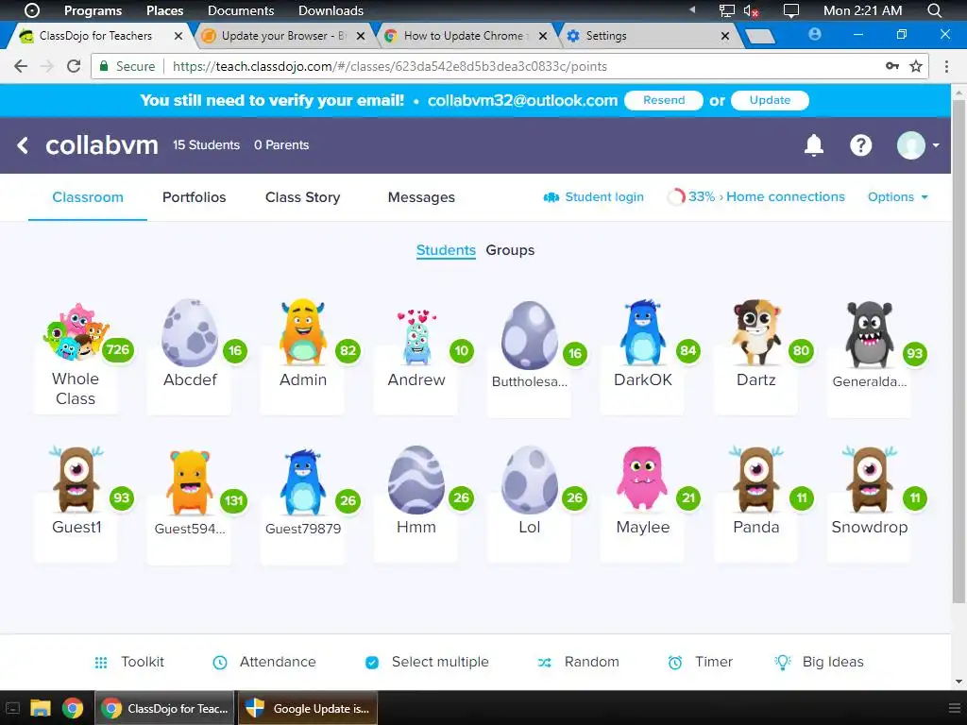Select Buttholesa's egg avatar

[x=530, y=335]
